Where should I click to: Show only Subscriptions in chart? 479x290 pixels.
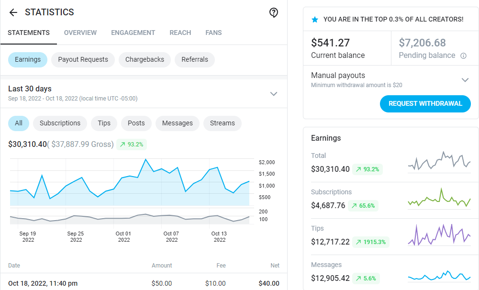tap(60, 123)
